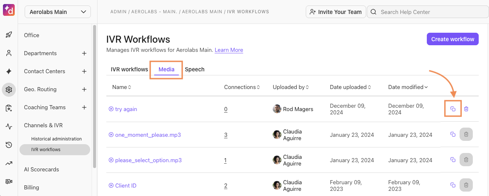Image resolution: width=489 pixels, height=196 pixels.
Task: Open the Learn More link
Action: [229, 50]
